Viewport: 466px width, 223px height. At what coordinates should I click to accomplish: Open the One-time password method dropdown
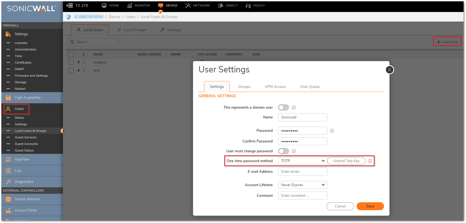point(302,161)
